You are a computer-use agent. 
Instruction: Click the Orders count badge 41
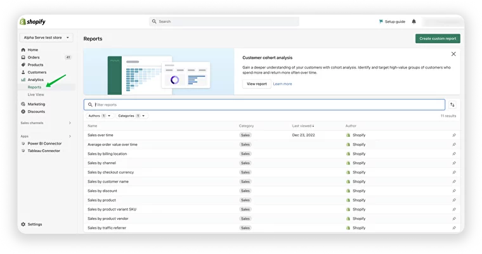(x=68, y=58)
